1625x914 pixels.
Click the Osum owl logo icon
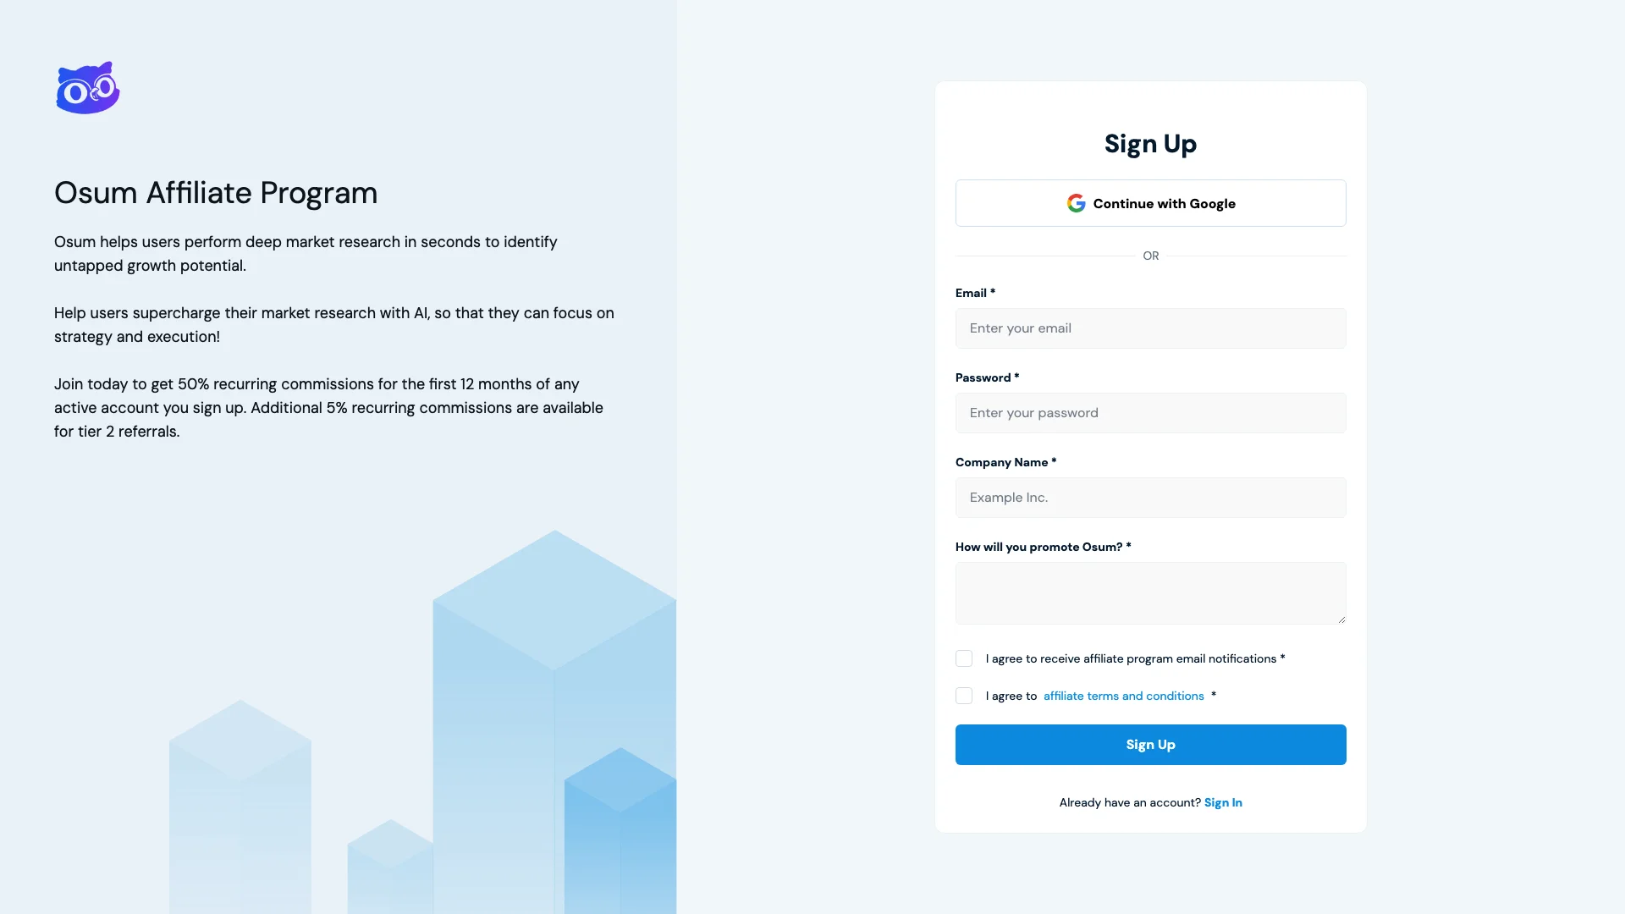(87, 87)
